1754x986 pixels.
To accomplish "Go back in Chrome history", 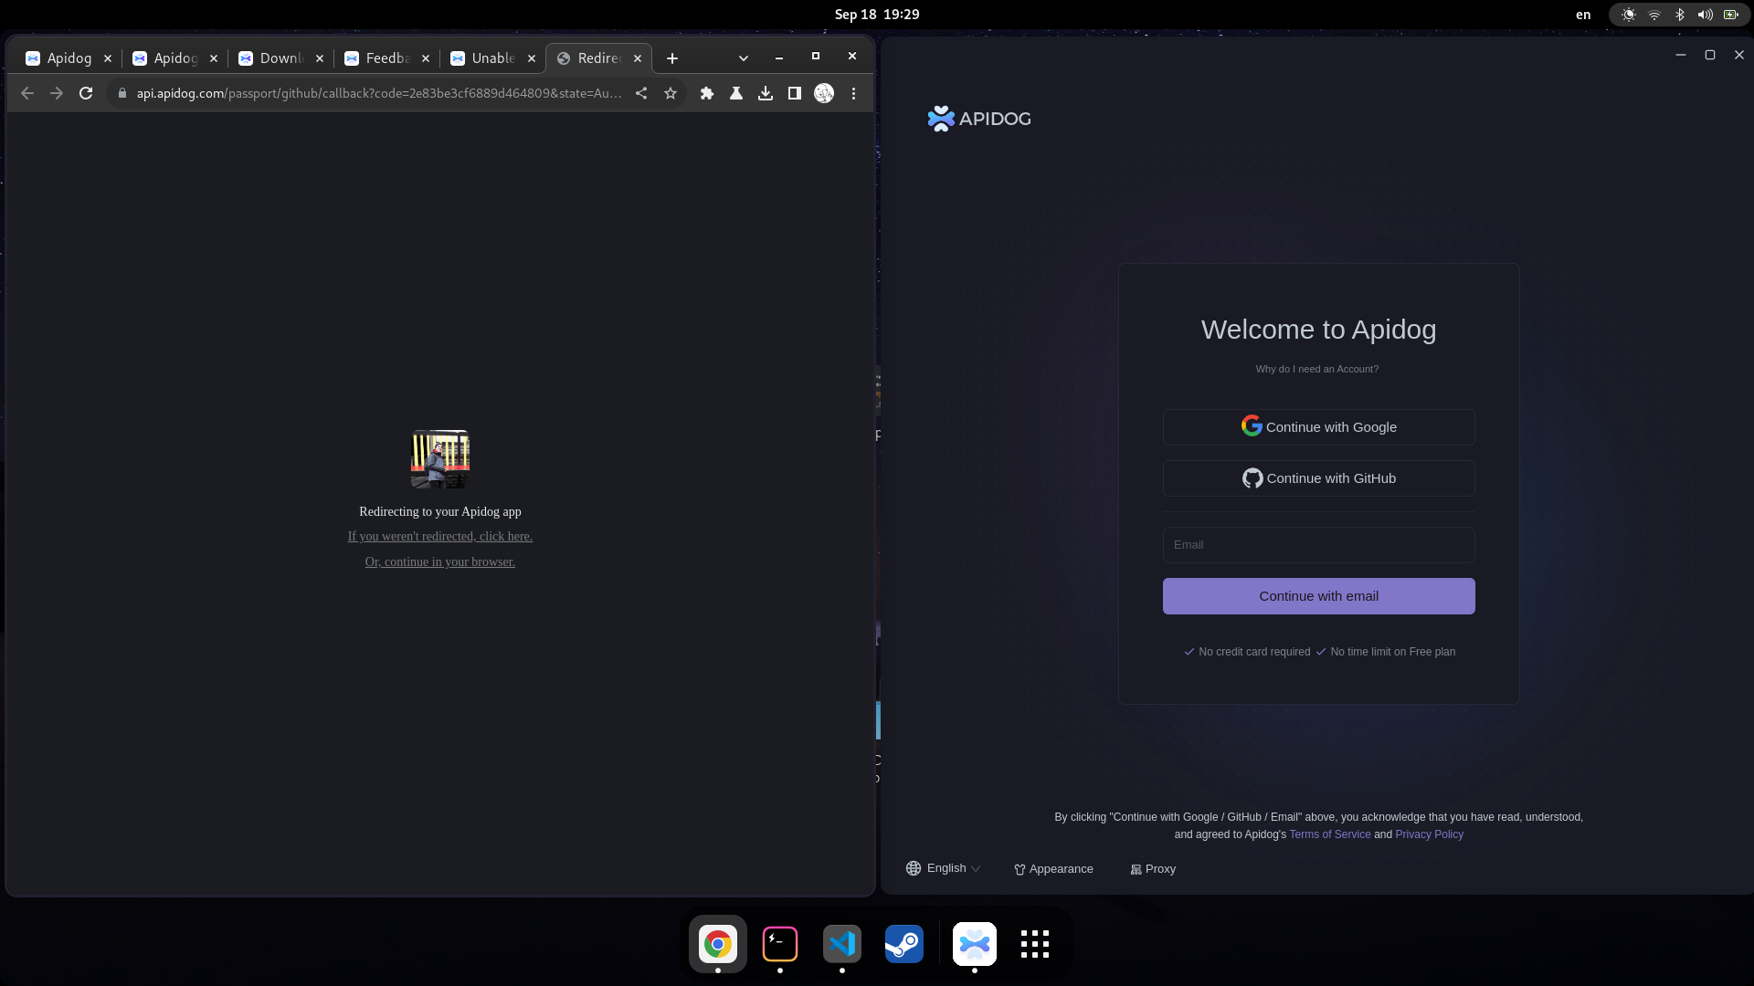I will [27, 93].
